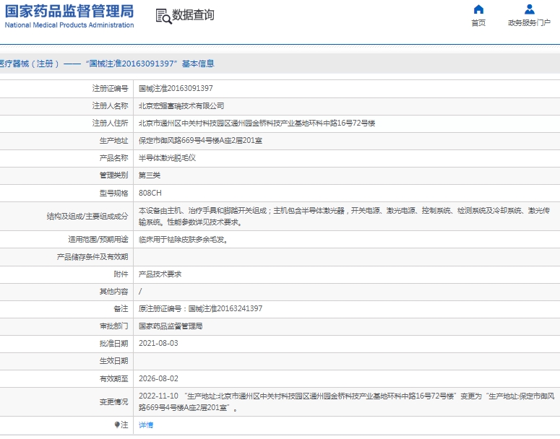Select model specification value 808CH
The image size is (560, 439).
[150, 193]
